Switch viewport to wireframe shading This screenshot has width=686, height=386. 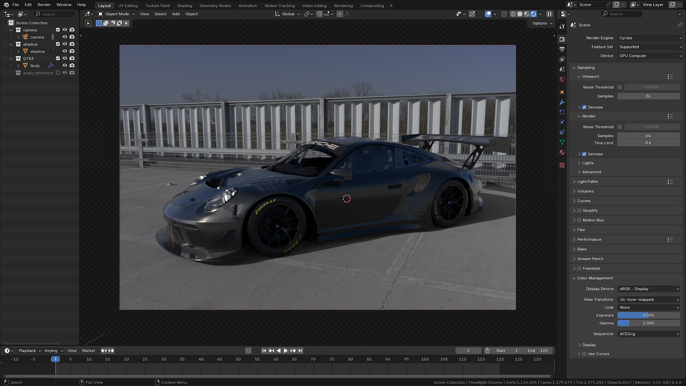(513, 14)
